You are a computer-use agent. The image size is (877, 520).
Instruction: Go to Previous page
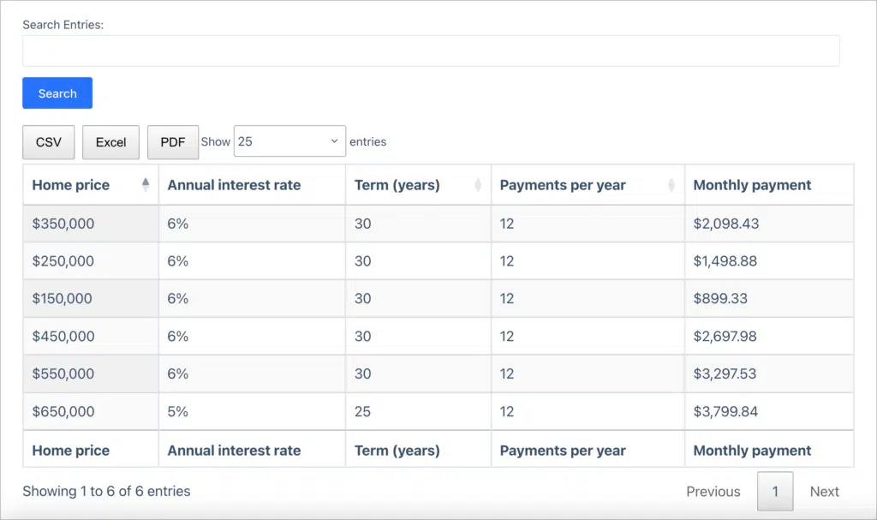pos(713,492)
